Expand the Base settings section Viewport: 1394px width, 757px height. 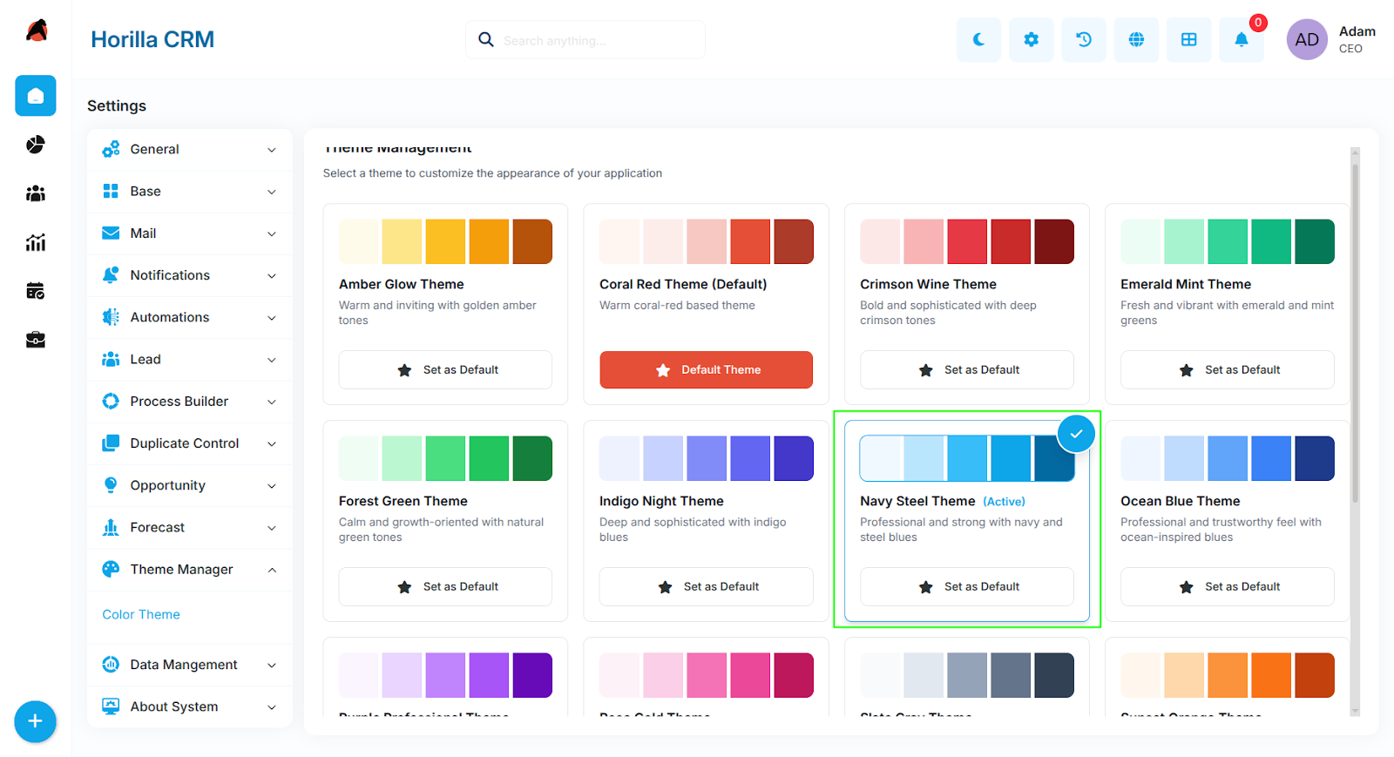tap(190, 192)
